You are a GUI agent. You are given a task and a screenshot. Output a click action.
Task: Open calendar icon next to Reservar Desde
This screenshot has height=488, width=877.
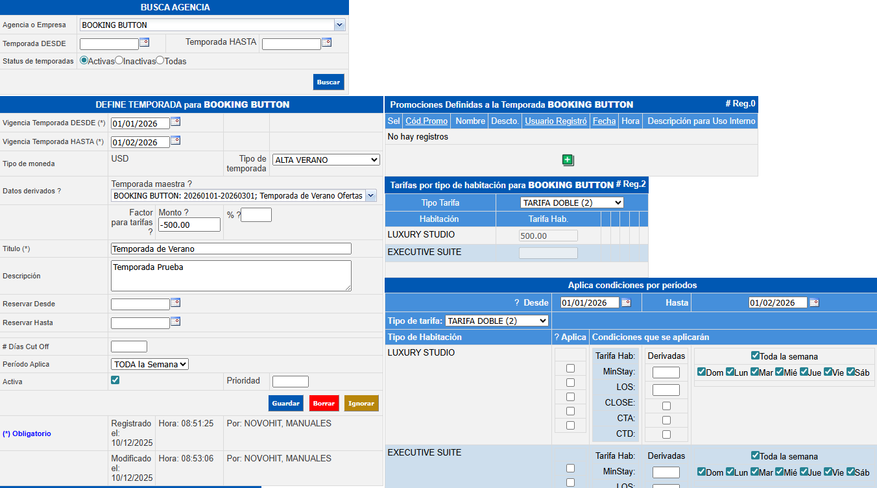(x=175, y=302)
